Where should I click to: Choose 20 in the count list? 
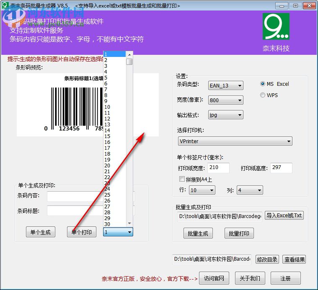point(114,165)
